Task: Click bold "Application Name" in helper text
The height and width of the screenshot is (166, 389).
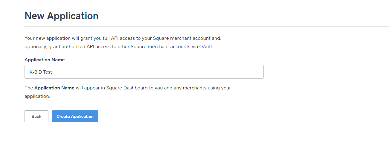Action: tap(54, 88)
